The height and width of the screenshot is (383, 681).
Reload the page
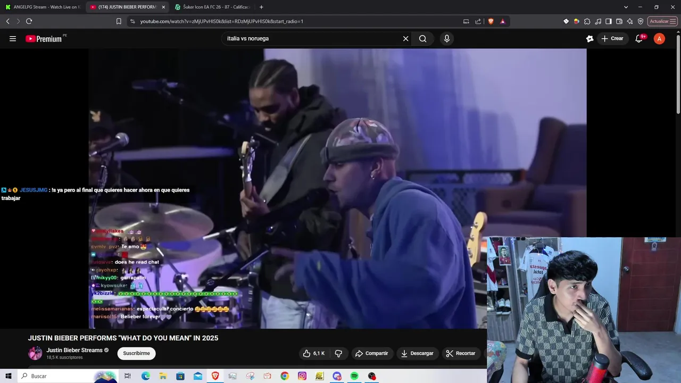click(x=29, y=21)
